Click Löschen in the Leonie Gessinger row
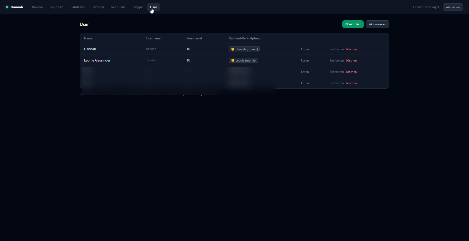469x241 pixels. coord(351,61)
